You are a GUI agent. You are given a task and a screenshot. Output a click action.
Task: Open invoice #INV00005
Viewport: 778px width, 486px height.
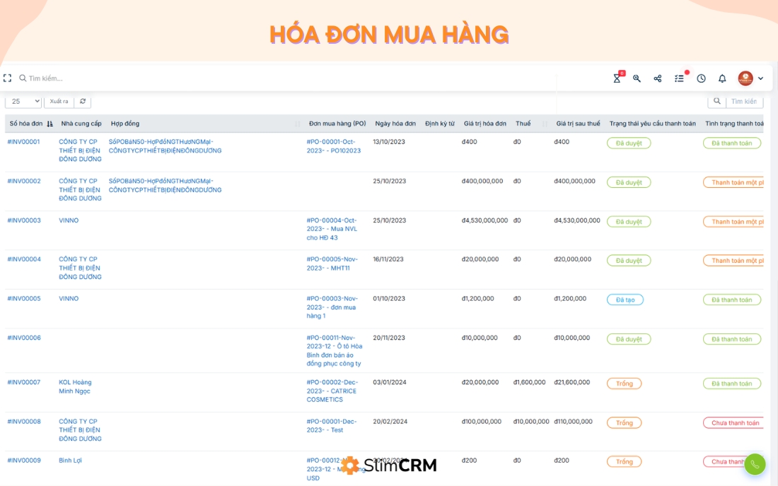coord(24,299)
